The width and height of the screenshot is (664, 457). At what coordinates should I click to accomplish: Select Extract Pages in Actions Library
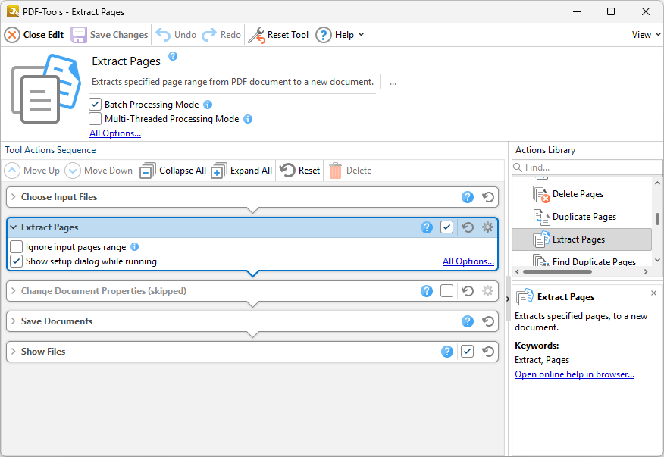581,239
